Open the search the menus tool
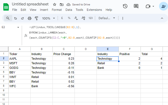 coord(8,18)
